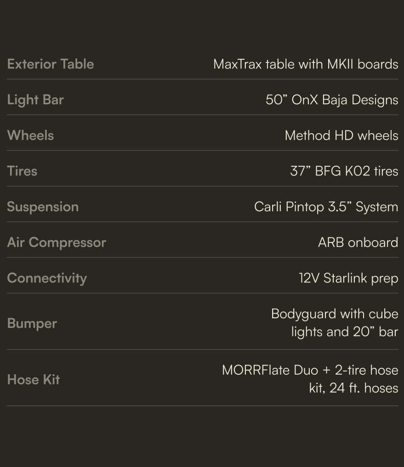Click the Wheels label
Image resolution: width=404 pixels, height=467 pixels.
click(x=30, y=135)
